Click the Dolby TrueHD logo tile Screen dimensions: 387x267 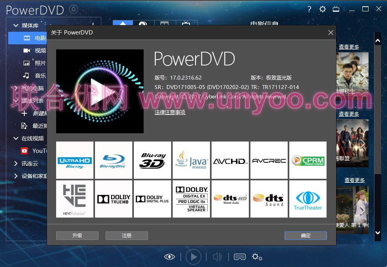113,199
